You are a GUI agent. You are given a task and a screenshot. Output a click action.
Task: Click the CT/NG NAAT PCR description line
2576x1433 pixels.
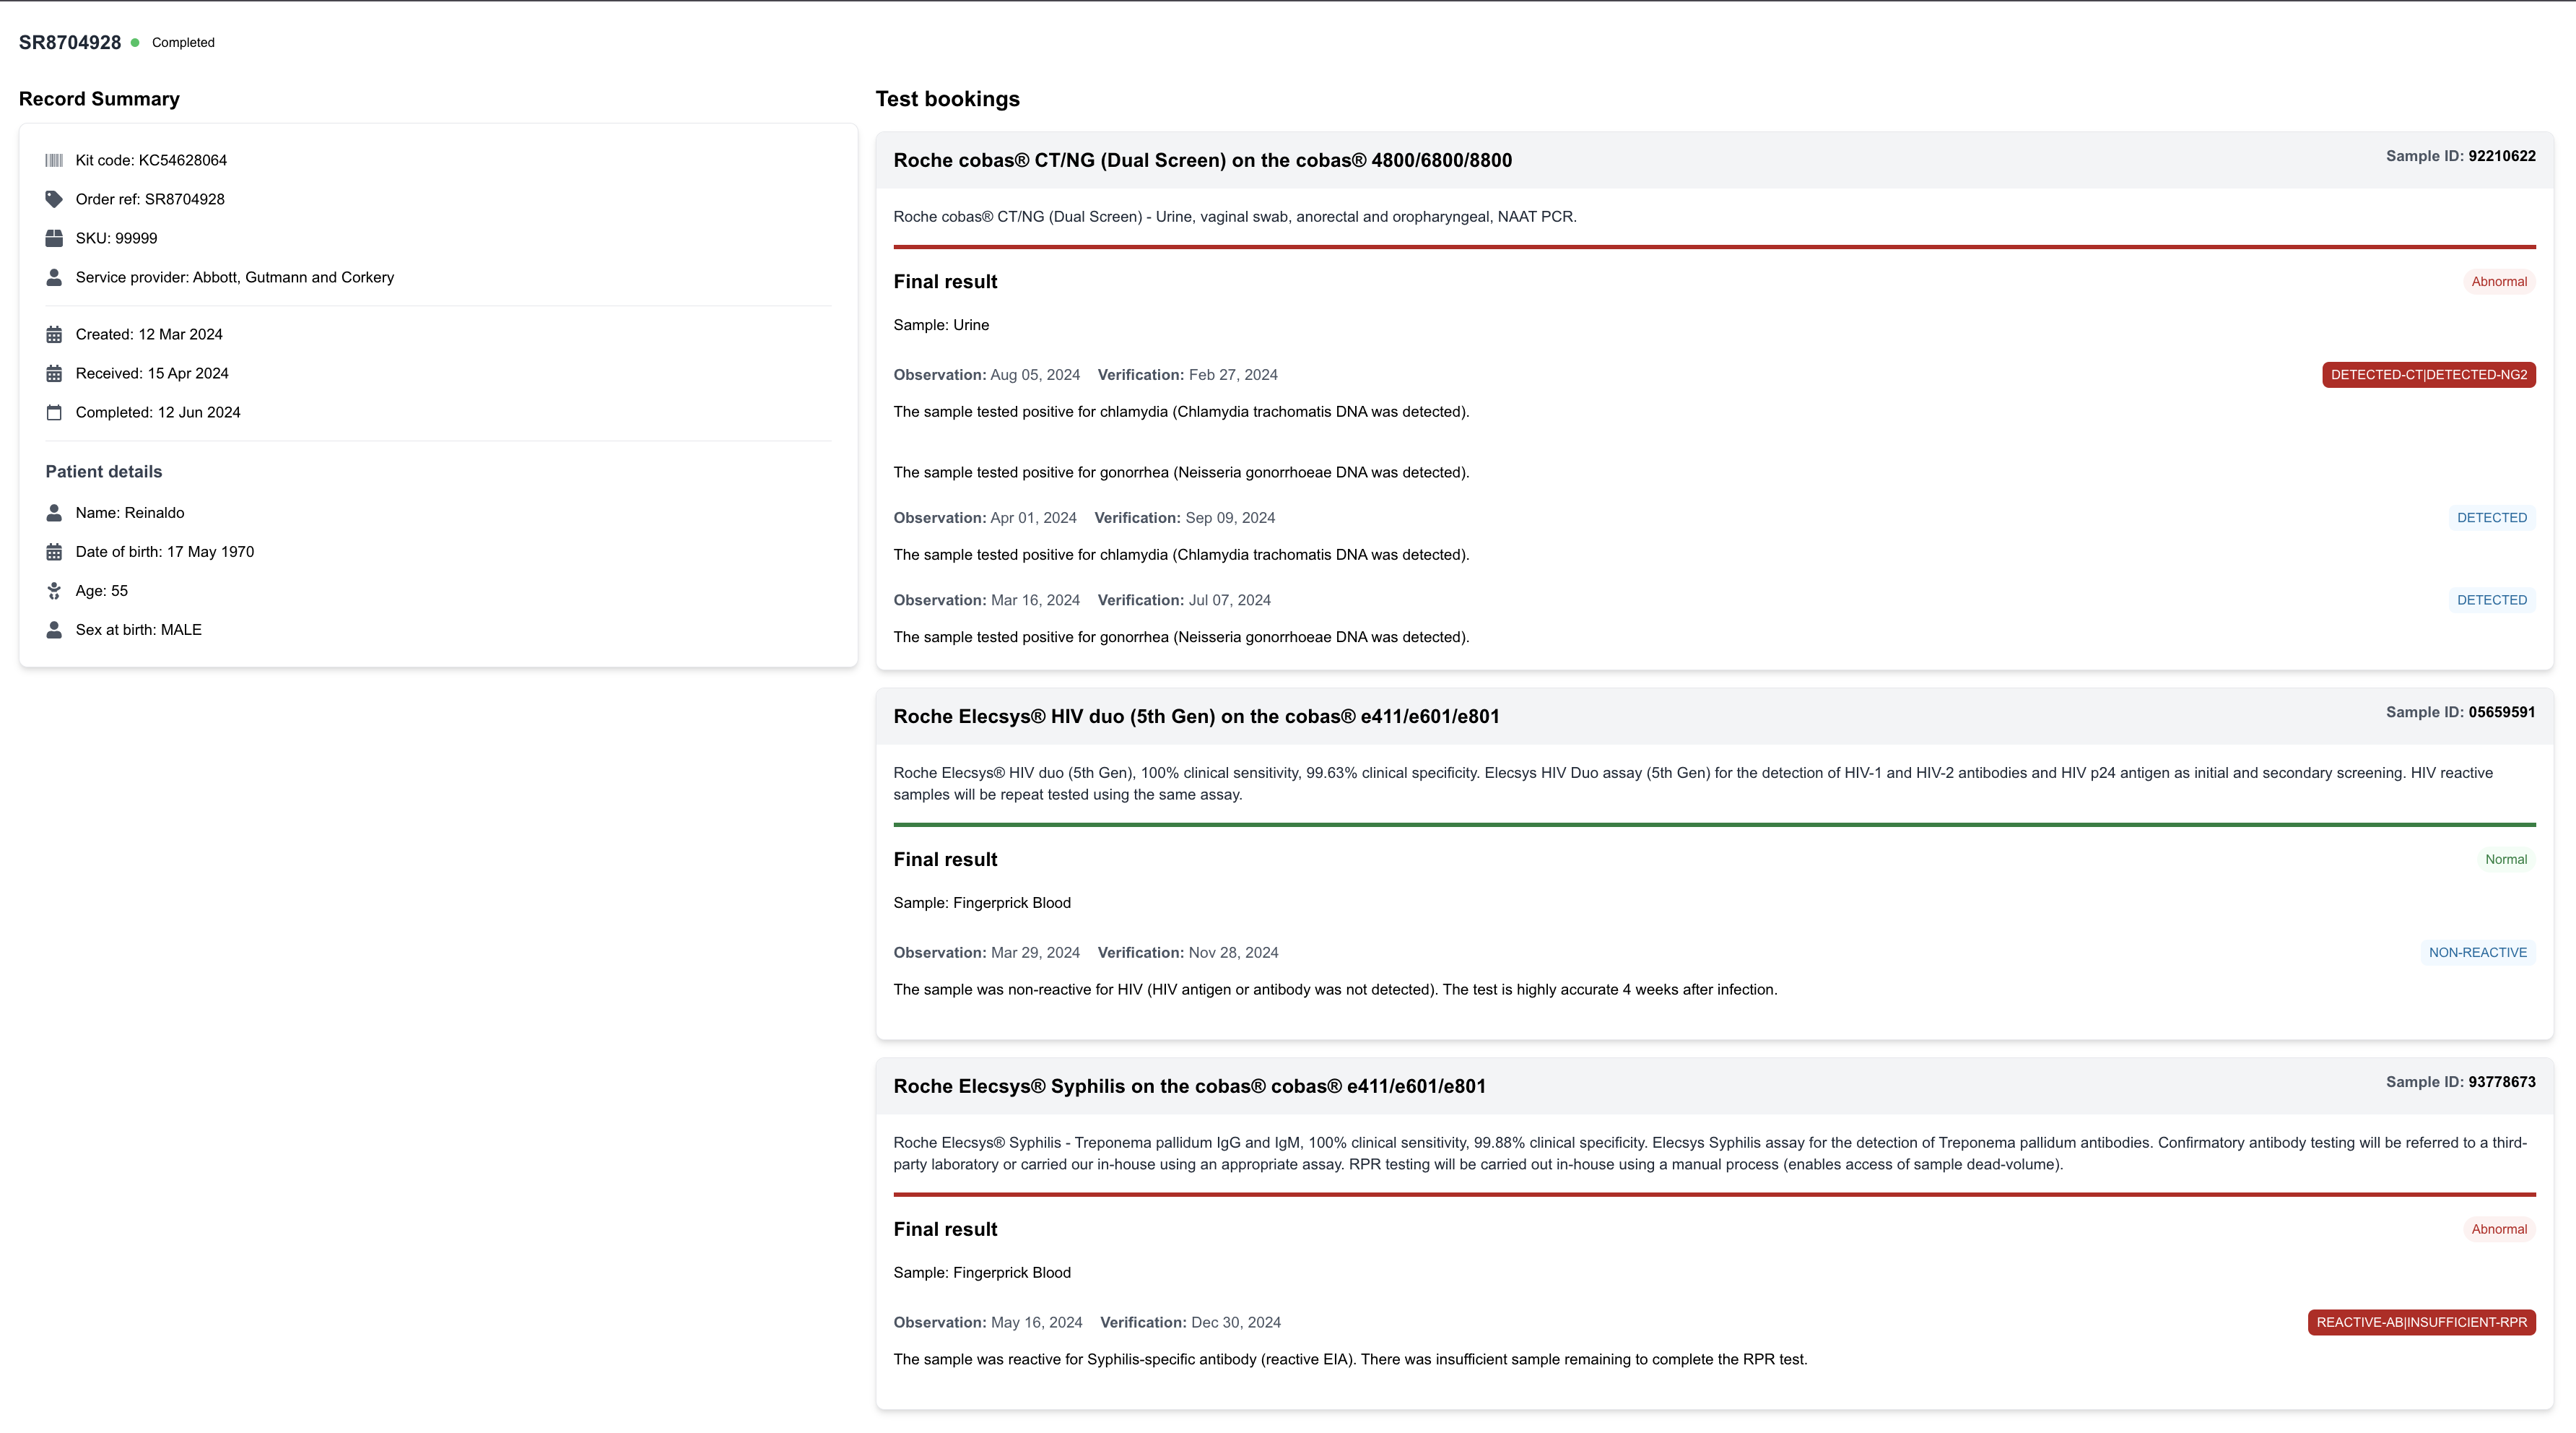point(1235,216)
